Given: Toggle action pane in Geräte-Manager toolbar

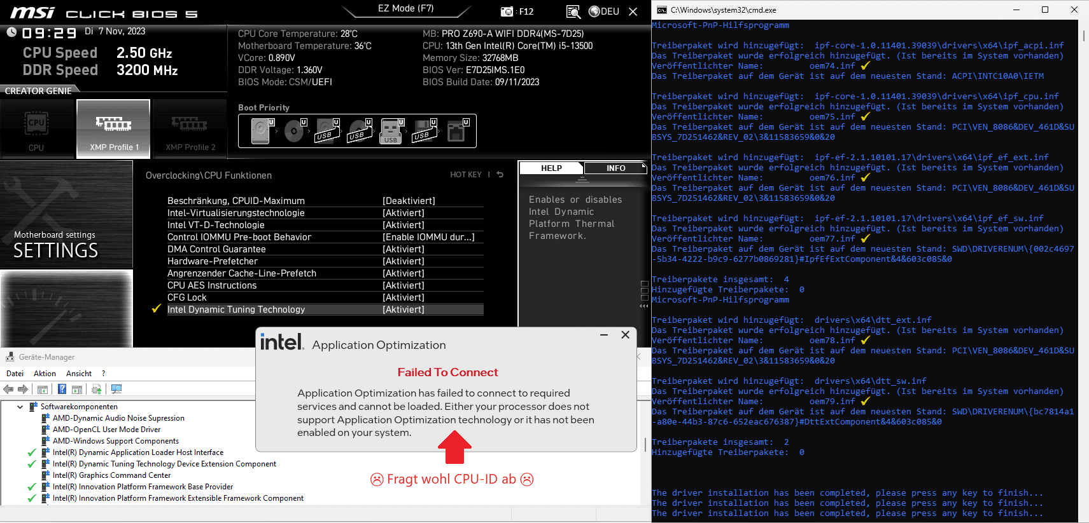Looking at the screenshot, I should tap(77, 389).
